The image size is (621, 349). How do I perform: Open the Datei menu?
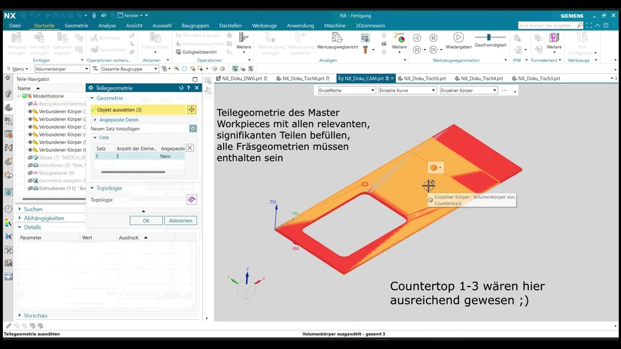click(15, 26)
